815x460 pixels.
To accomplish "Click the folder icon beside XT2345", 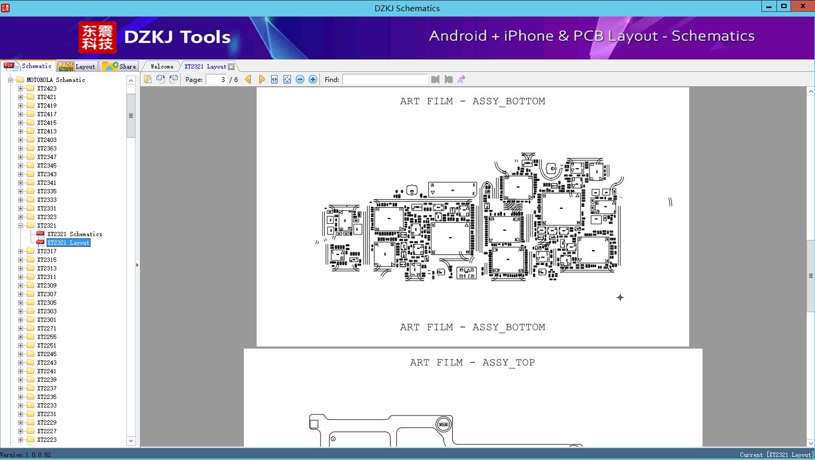I will click(x=31, y=165).
